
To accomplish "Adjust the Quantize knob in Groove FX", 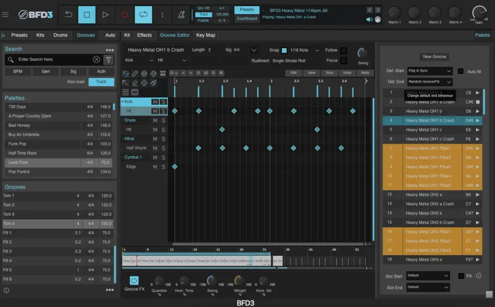I will pyautogui.click(x=159, y=281).
